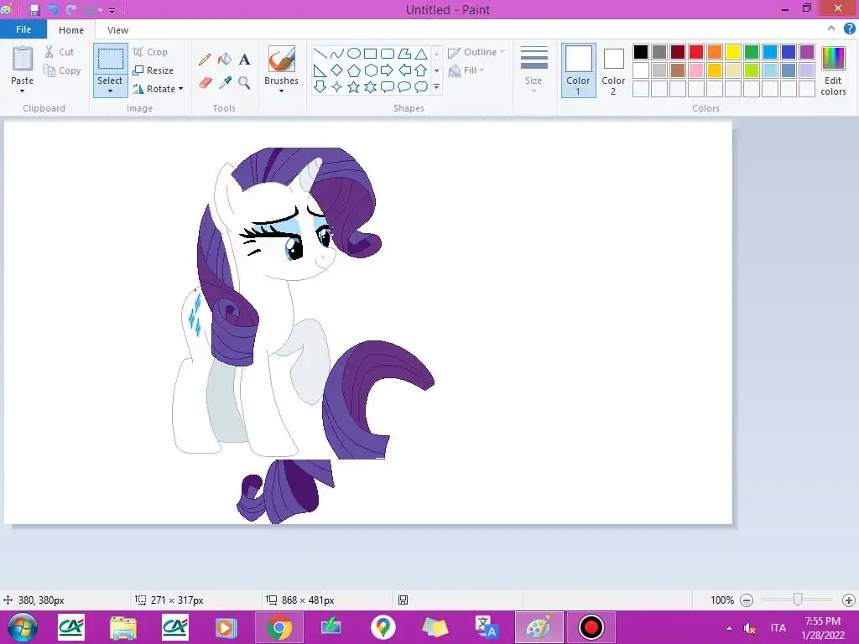
Task: Choose the Six-point star shape
Action: coord(370,86)
